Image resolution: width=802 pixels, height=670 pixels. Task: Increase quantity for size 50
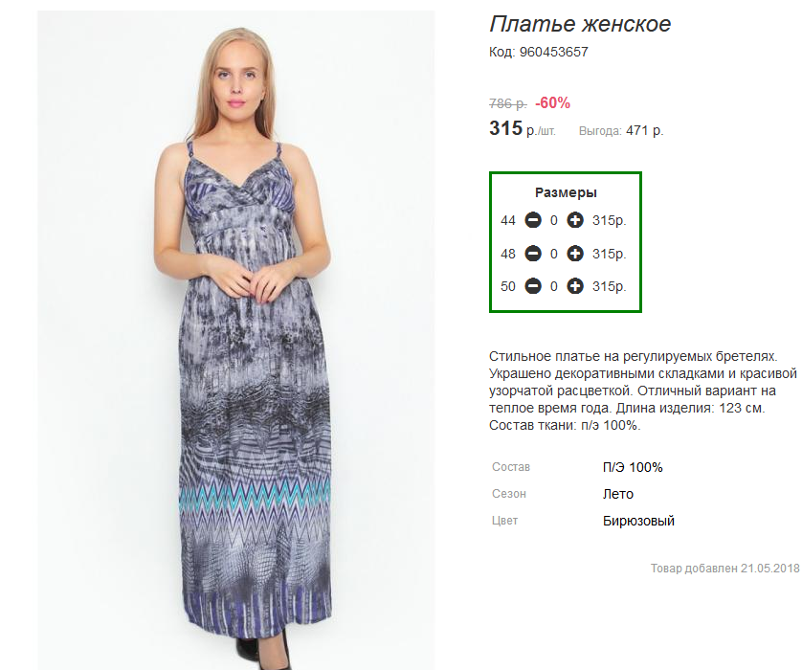point(575,286)
